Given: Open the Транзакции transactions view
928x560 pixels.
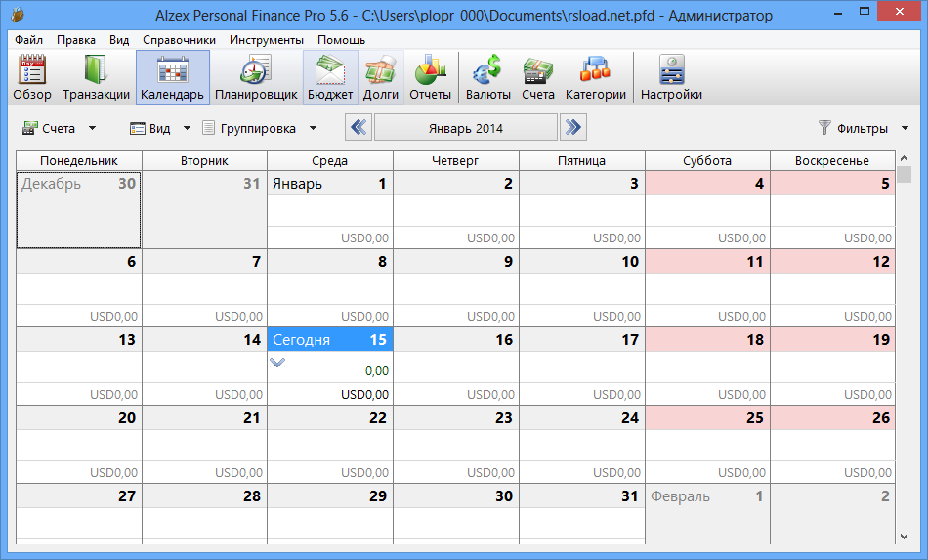Looking at the screenshot, I should pos(96,77).
